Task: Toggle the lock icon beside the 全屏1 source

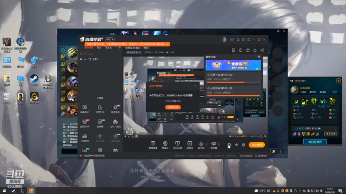Action: pyautogui.click(x=85, y=59)
